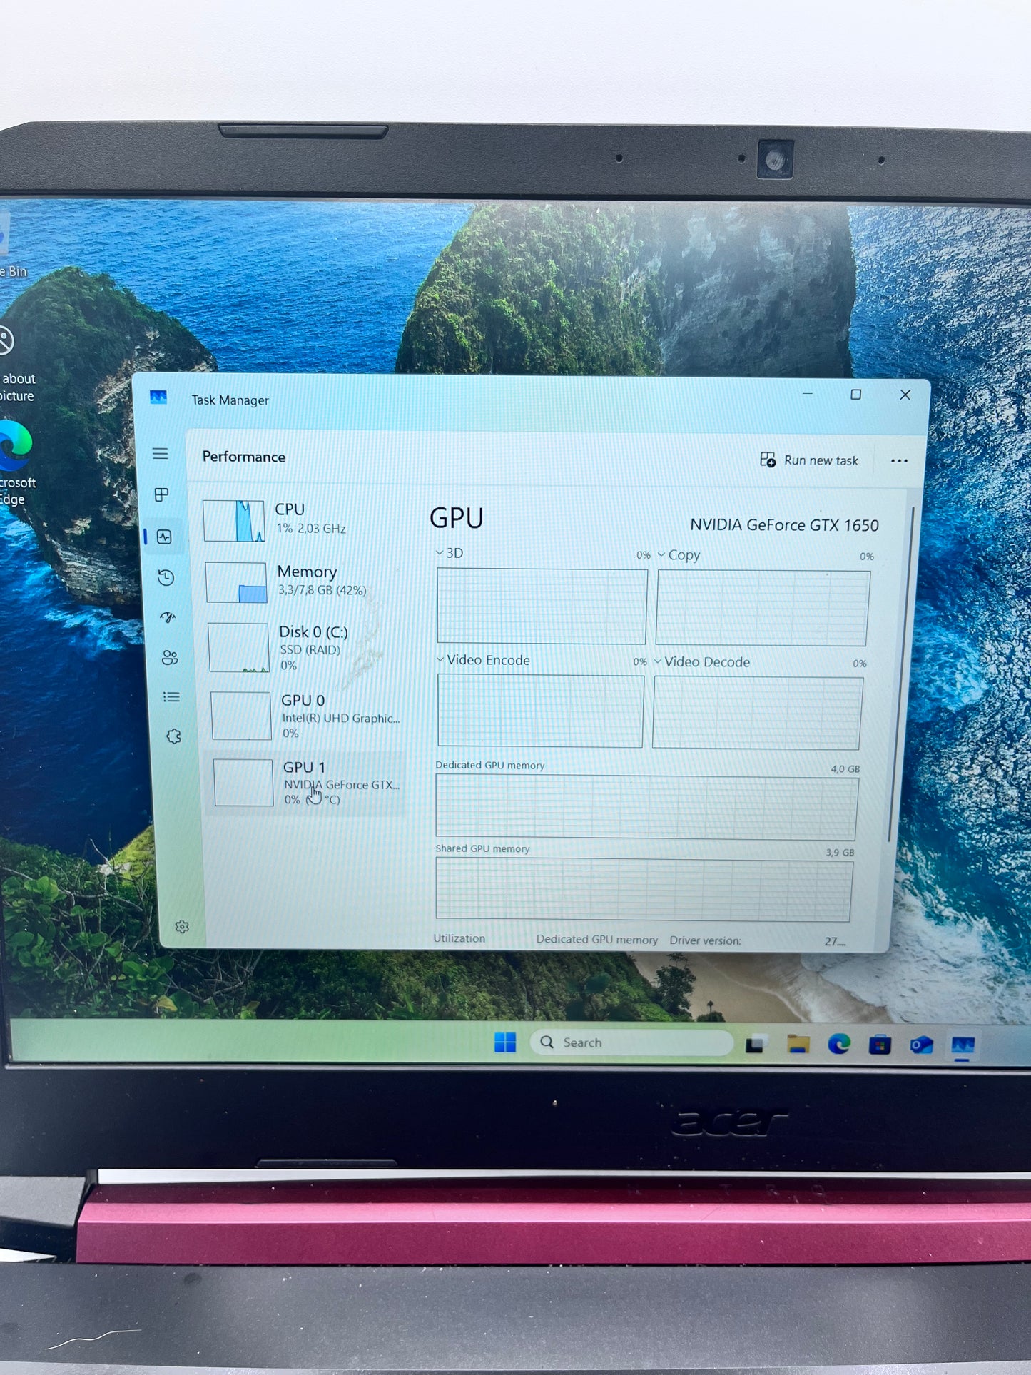Open the three-dot more options menu
Image resolution: width=1031 pixels, height=1375 pixels.
[899, 461]
